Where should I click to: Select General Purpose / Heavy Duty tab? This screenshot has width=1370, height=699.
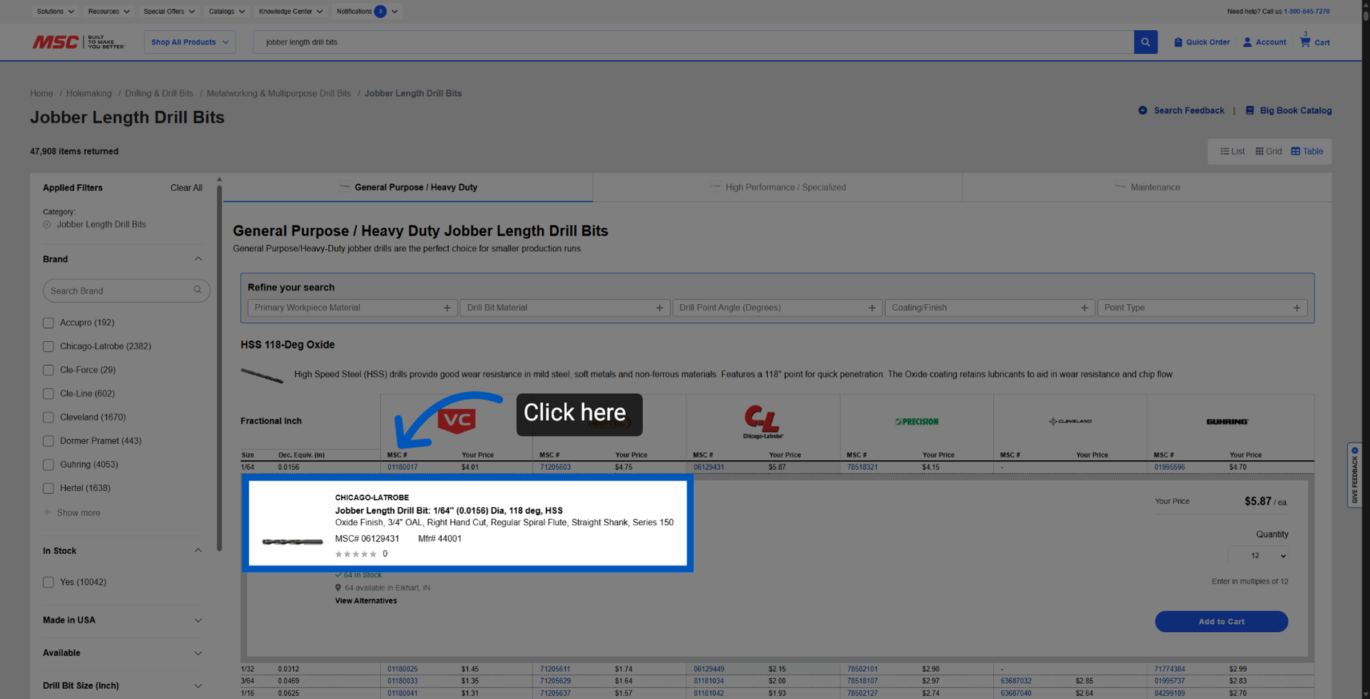pyautogui.click(x=408, y=187)
